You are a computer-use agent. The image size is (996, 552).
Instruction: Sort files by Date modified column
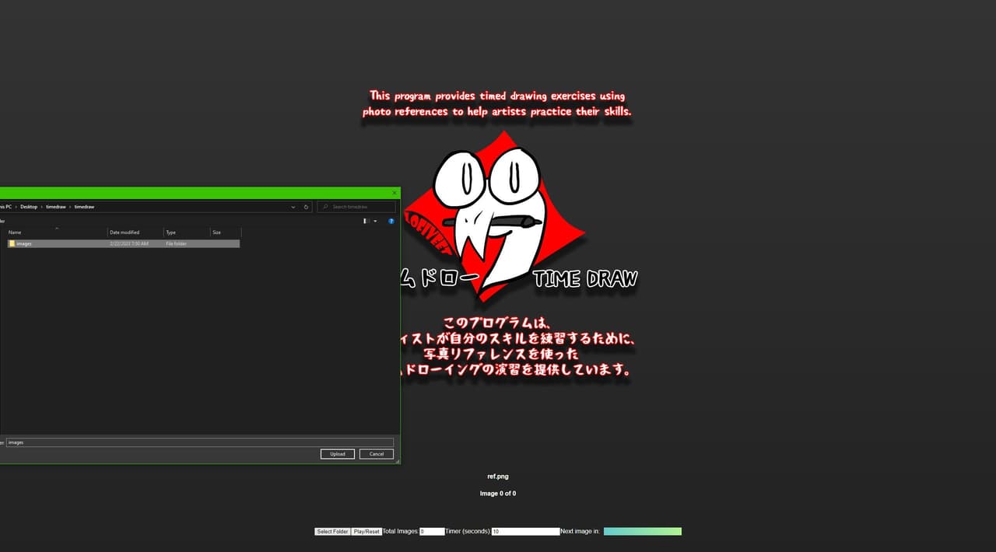pos(135,232)
